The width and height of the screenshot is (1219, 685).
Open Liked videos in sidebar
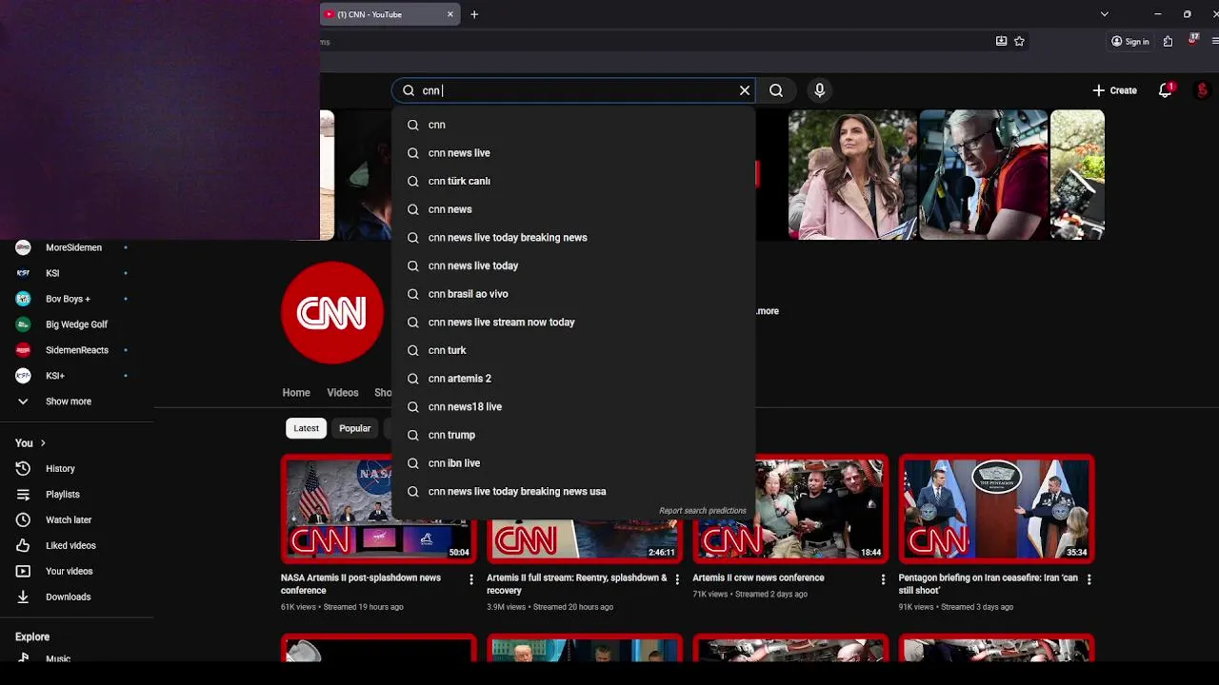[70, 546]
